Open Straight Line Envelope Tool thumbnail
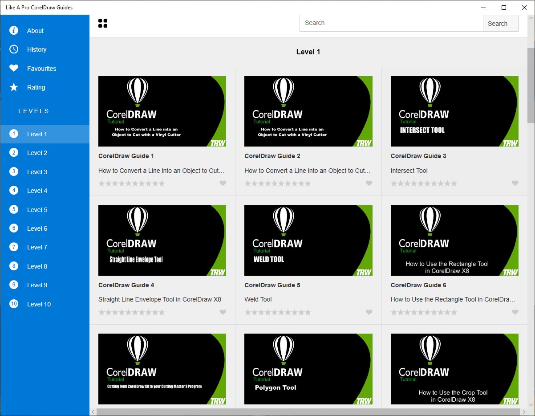Image resolution: width=535 pixels, height=416 pixels. click(x=162, y=240)
